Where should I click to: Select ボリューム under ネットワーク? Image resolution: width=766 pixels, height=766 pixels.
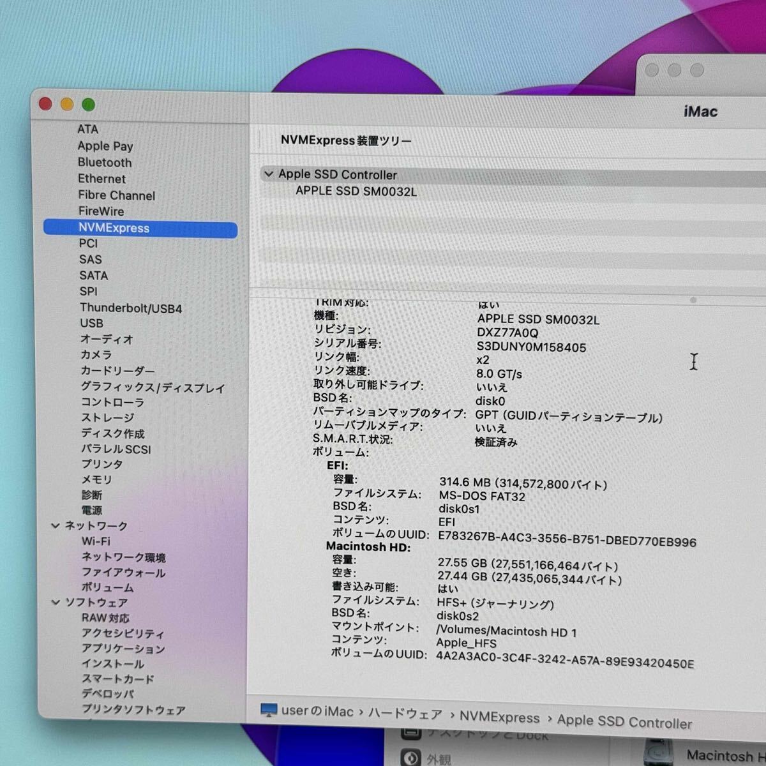(108, 587)
